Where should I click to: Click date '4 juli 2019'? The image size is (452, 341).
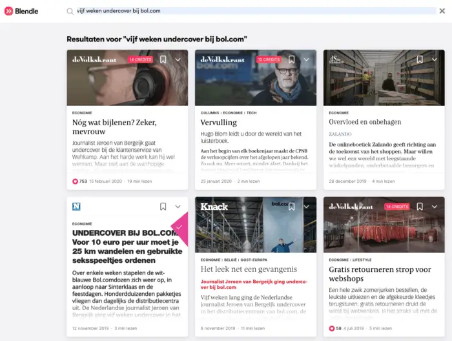click(353, 328)
